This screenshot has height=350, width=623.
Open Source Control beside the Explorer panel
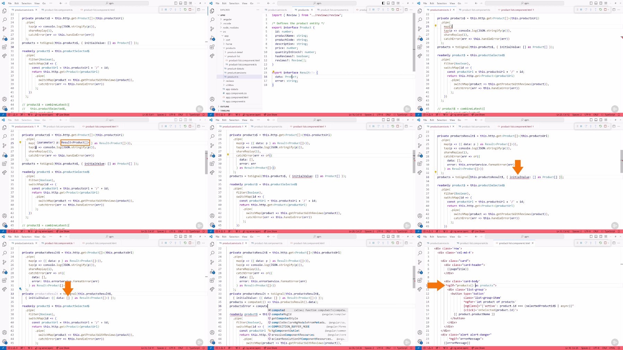click(212, 29)
